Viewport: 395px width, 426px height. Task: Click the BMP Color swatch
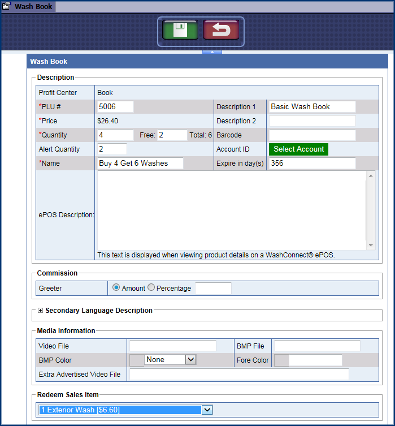[x=137, y=360]
